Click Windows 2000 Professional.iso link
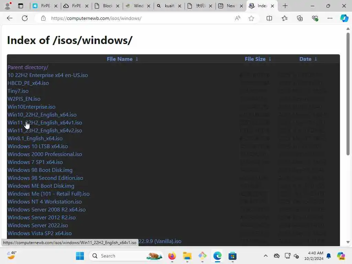 [x=45, y=154]
